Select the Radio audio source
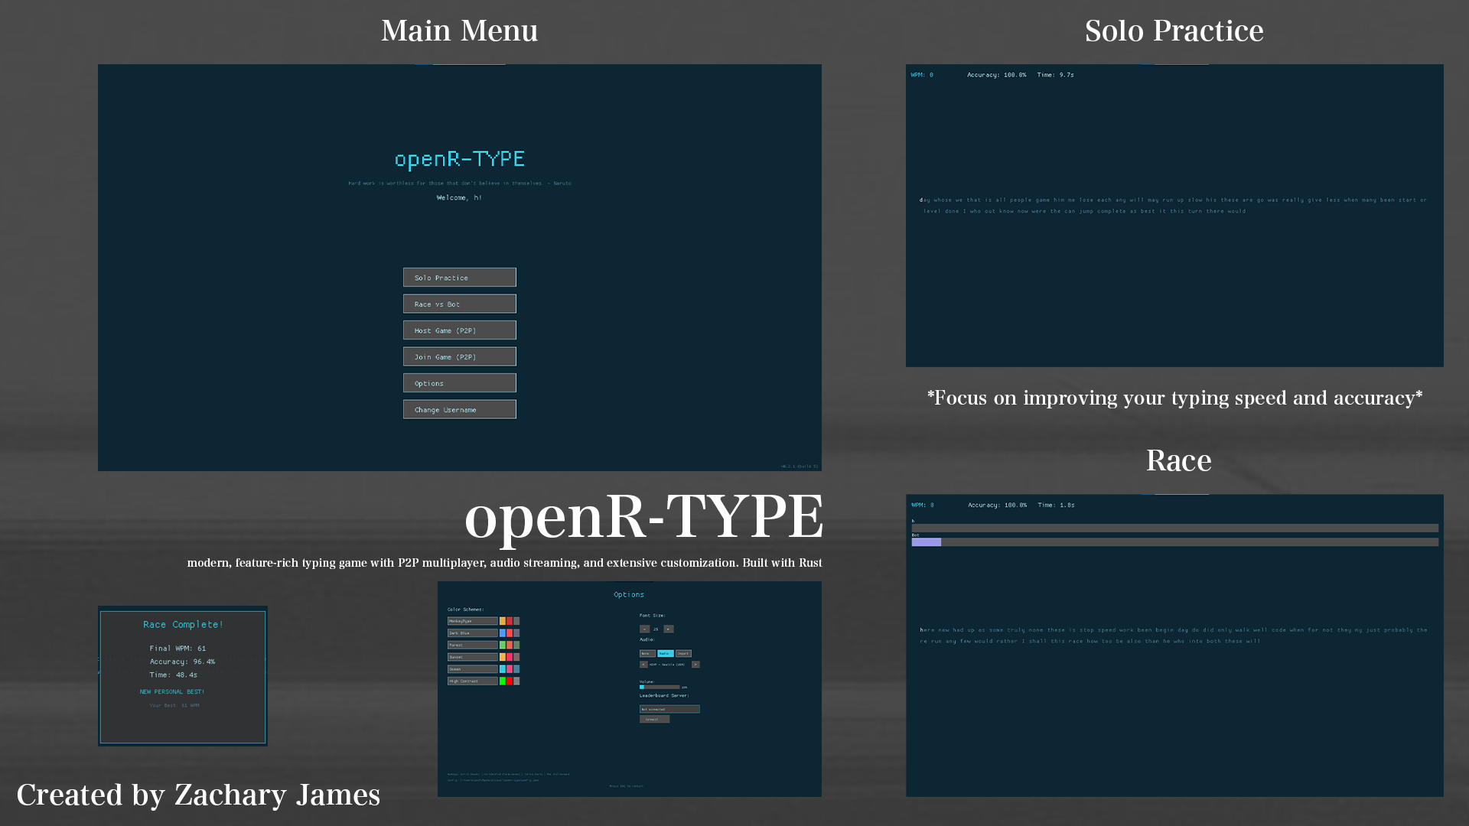Screen dimensions: 1469x826 click(x=666, y=654)
